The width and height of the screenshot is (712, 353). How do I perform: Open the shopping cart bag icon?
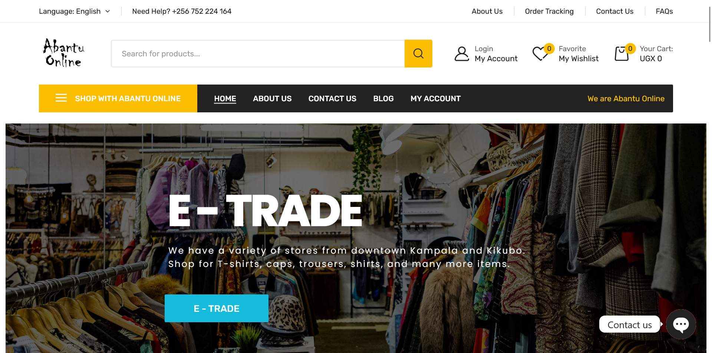622,53
